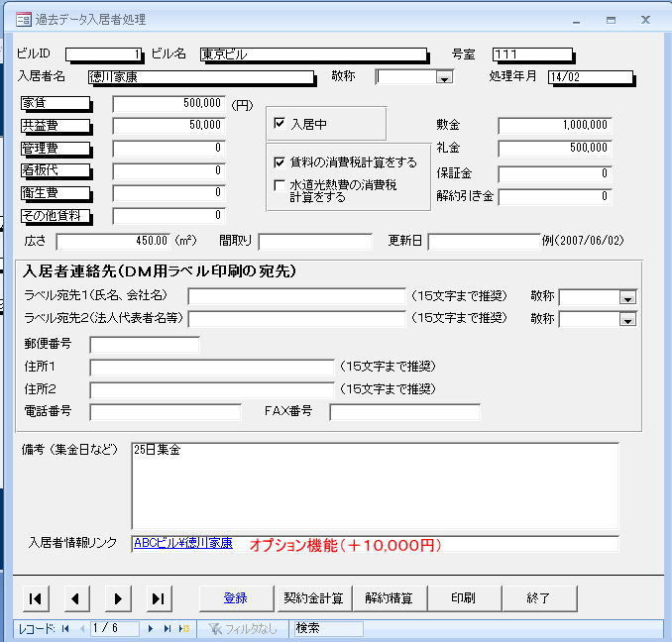Click the その他賃料 amount field
Image resolution: width=672 pixels, height=642 pixels.
[x=168, y=215]
